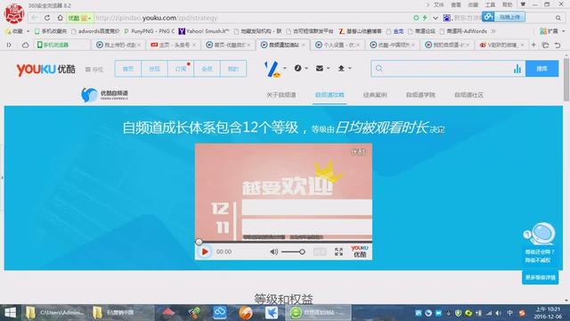This screenshot has height=321, width=570.
Task: Play the video
Action: click(x=205, y=251)
